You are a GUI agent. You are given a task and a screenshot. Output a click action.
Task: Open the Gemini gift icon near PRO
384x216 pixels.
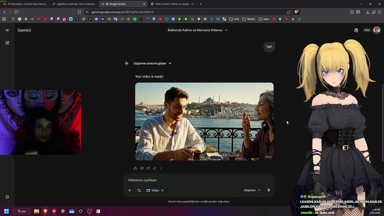click(x=356, y=30)
